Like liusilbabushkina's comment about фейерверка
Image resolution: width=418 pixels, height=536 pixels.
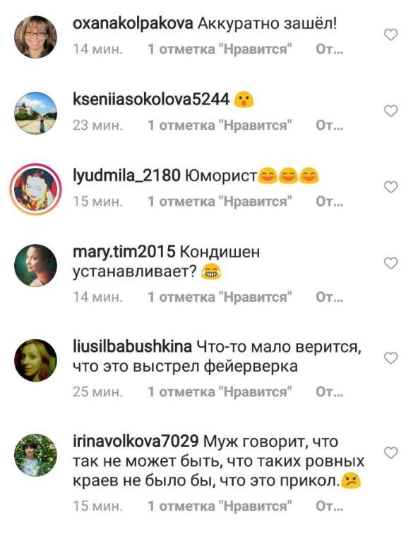390,358
